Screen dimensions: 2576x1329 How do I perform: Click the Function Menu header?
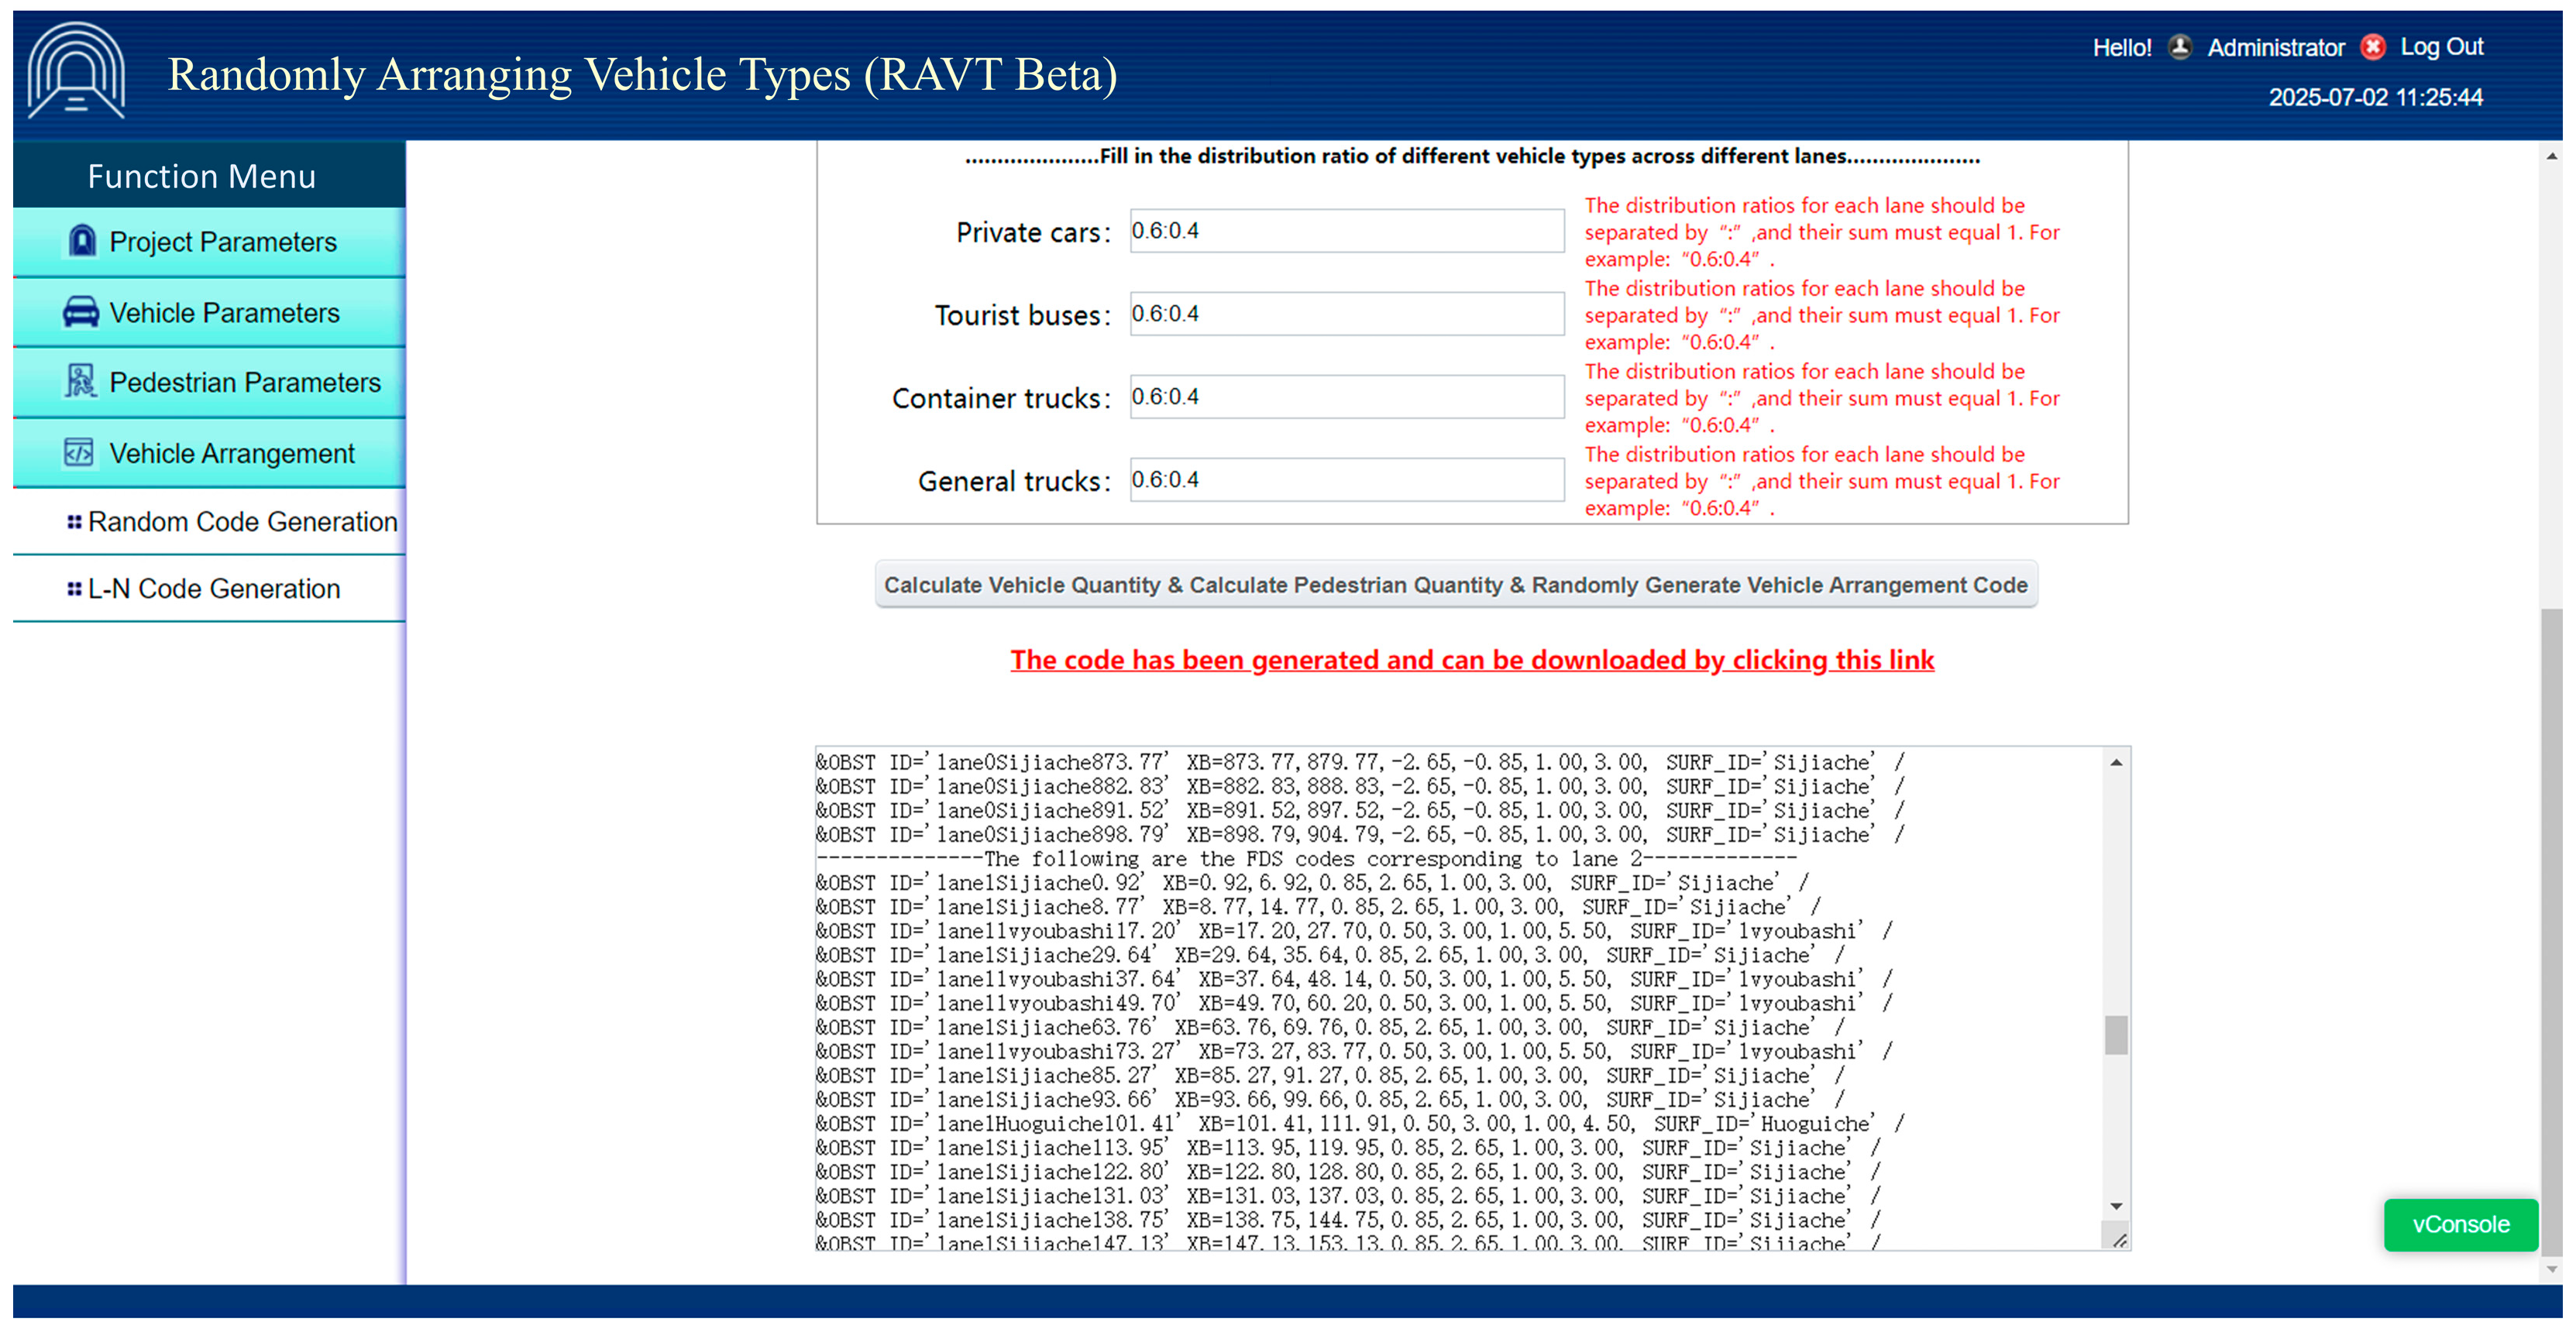tap(209, 175)
